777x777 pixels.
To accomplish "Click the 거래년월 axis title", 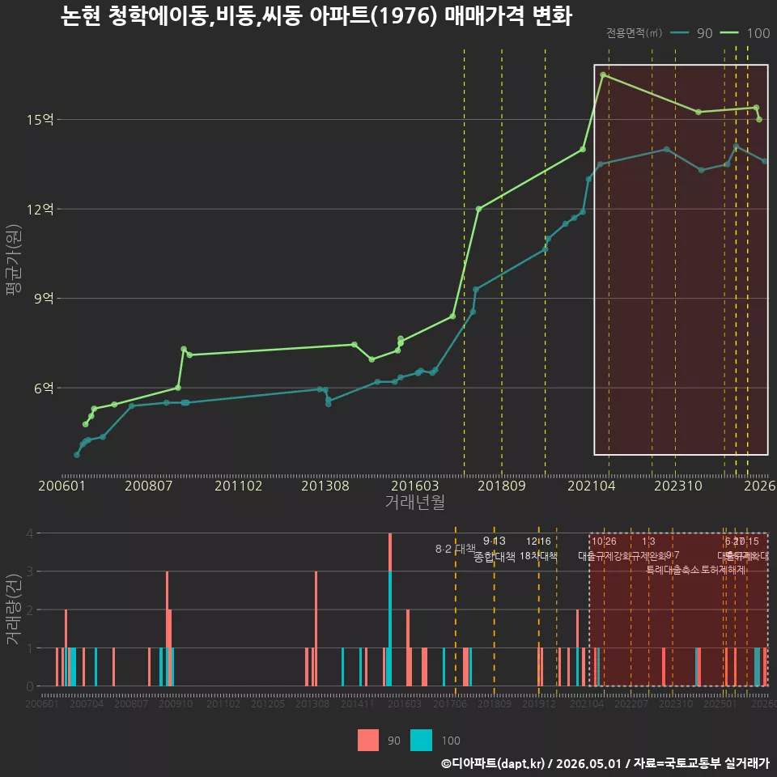I will pyautogui.click(x=414, y=502).
